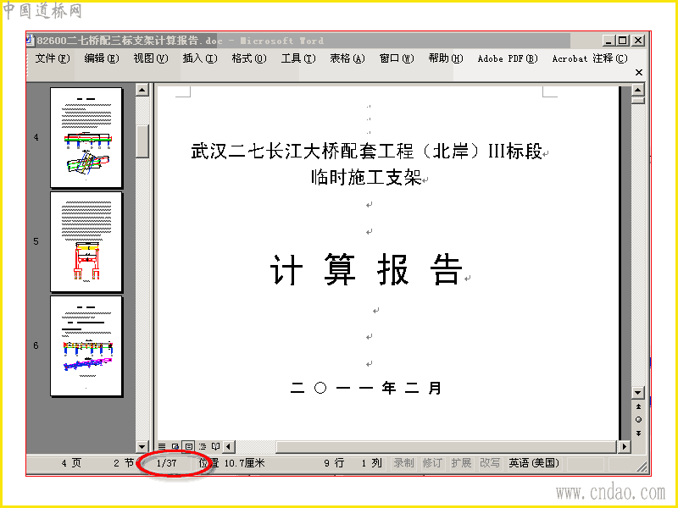Open the 文件(F) menu
The height and width of the screenshot is (508, 678).
[x=53, y=58]
